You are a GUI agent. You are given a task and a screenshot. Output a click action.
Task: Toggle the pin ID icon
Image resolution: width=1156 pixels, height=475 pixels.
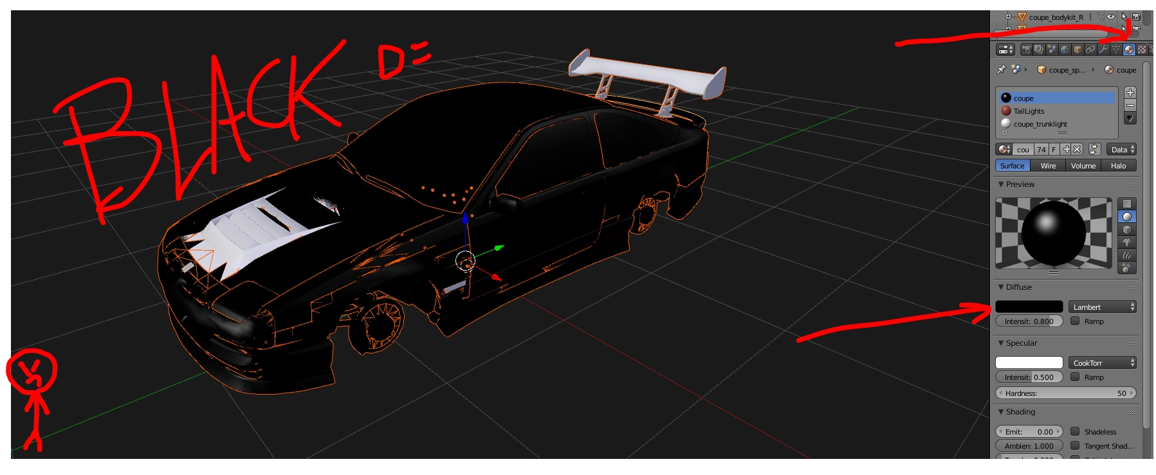point(1001,69)
